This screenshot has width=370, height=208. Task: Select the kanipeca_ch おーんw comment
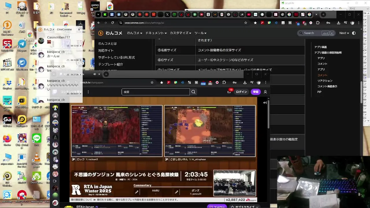pos(60,55)
